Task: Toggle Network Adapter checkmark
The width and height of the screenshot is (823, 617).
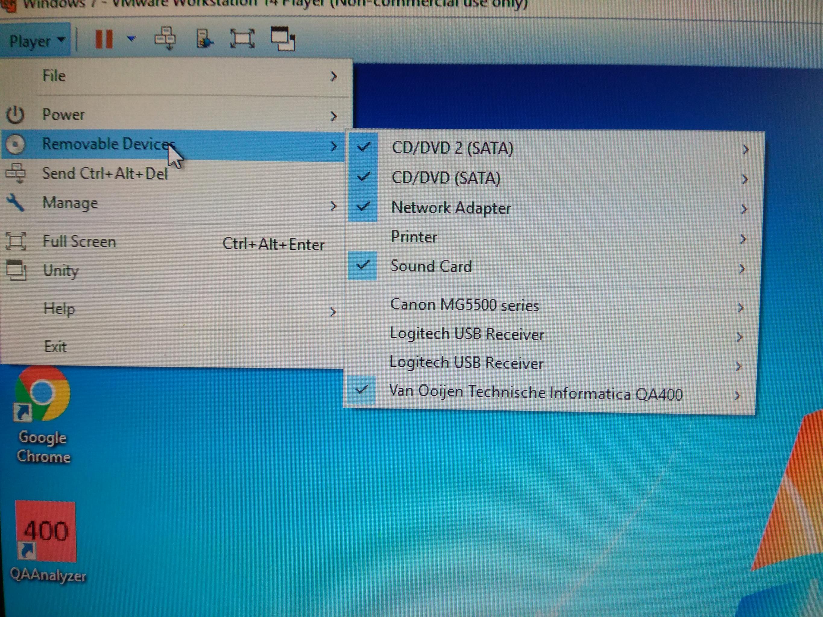Action: pos(363,207)
